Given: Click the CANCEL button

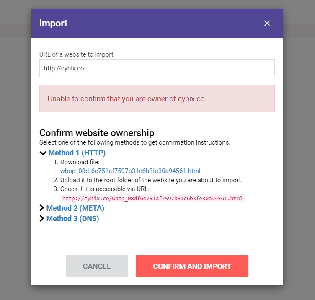Looking at the screenshot, I should coord(97,266).
